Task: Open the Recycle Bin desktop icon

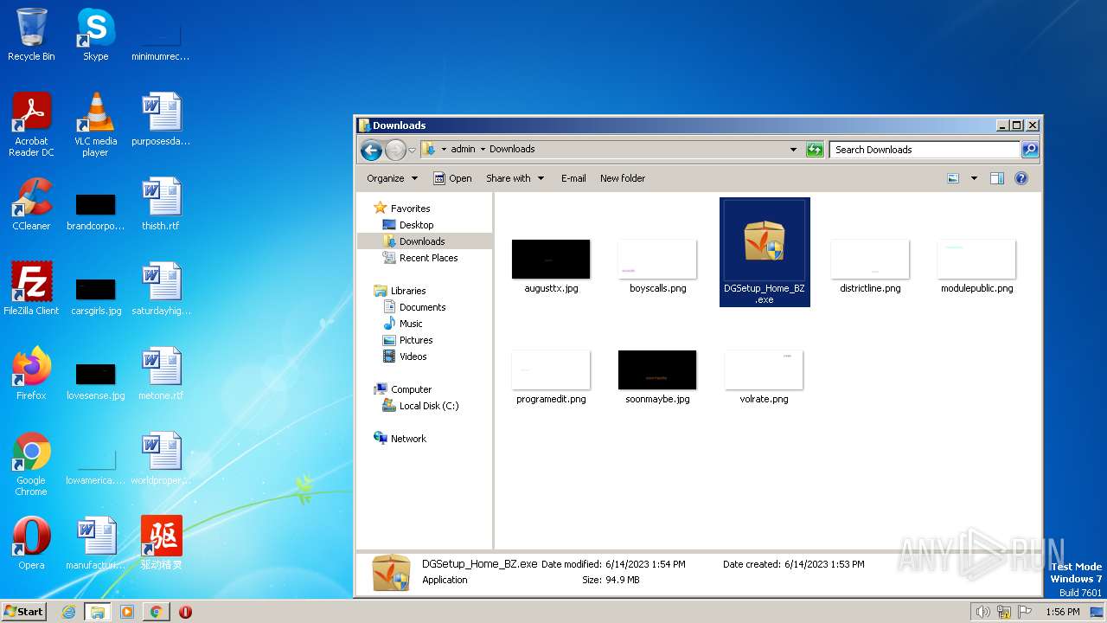Action: point(31,35)
